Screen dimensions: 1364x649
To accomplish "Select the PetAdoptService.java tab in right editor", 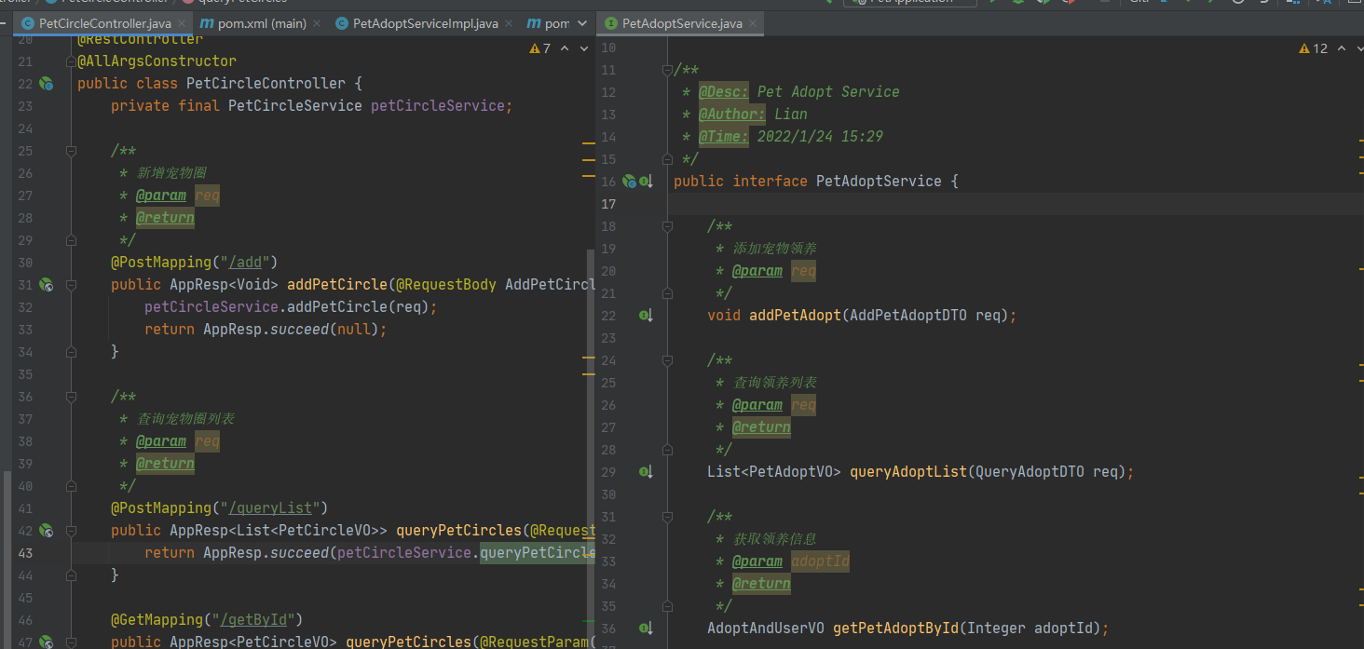I will (682, 23).
